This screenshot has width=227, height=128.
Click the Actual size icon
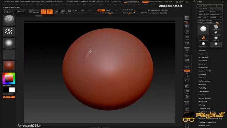click(x=187, y=38)
